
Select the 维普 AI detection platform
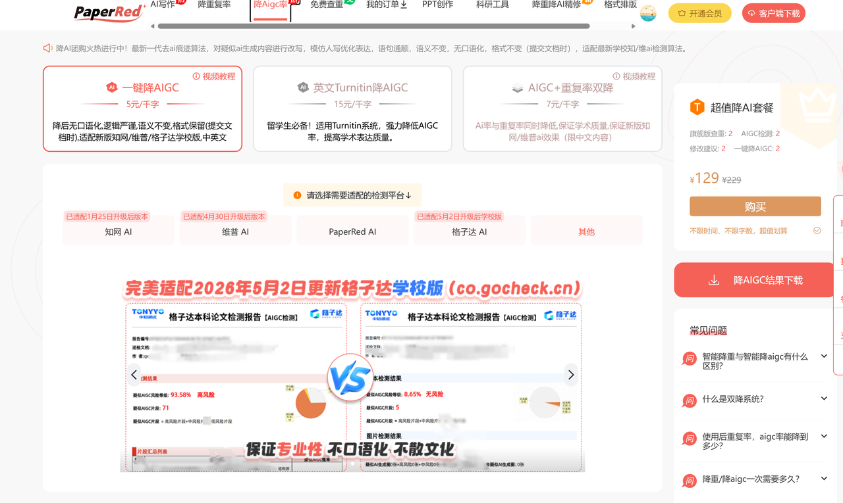click(236, 231)
